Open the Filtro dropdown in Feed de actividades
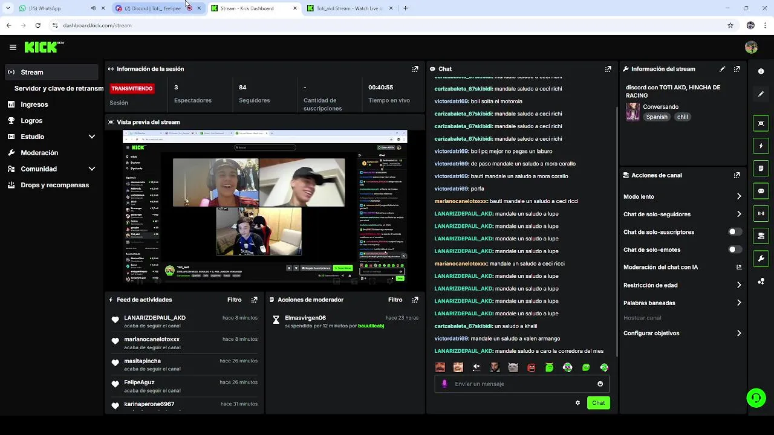Viewport: 774px width, 435px height. 234,300
